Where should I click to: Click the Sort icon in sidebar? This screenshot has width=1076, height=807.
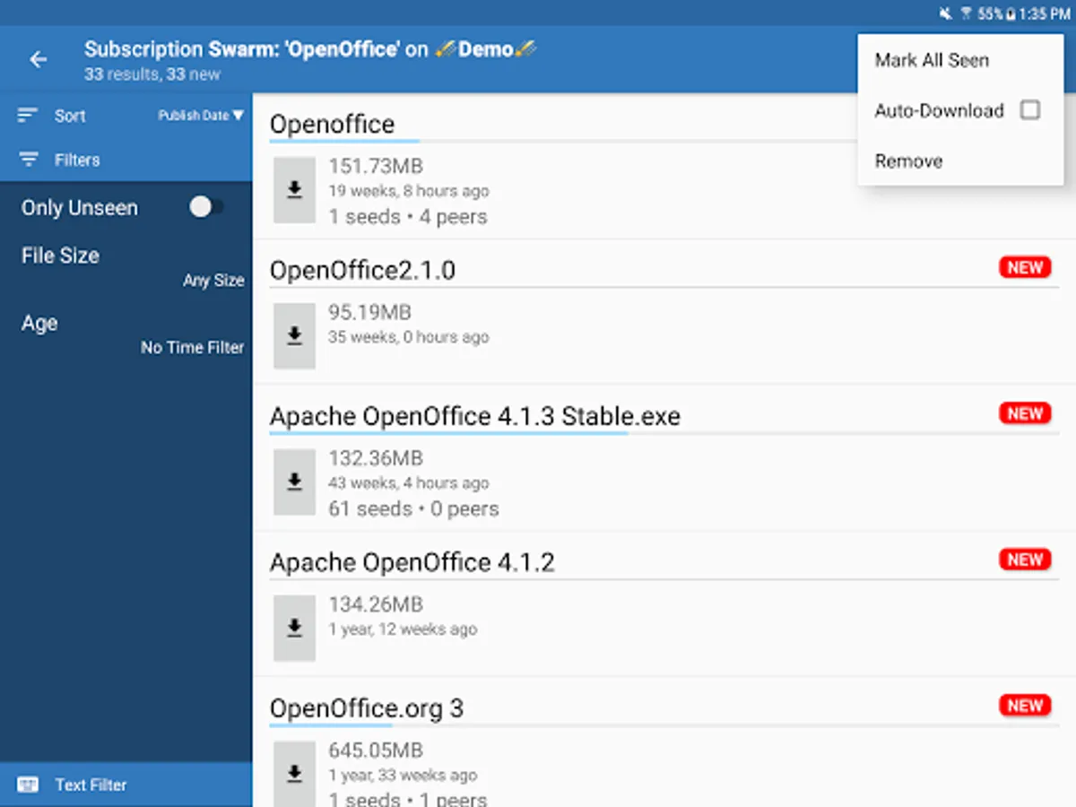28,116
